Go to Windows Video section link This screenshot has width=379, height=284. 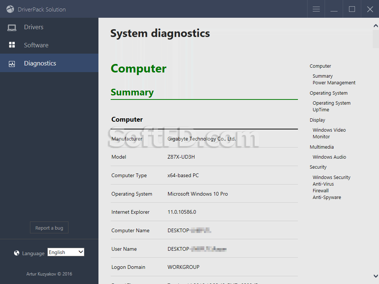[329, 130]
